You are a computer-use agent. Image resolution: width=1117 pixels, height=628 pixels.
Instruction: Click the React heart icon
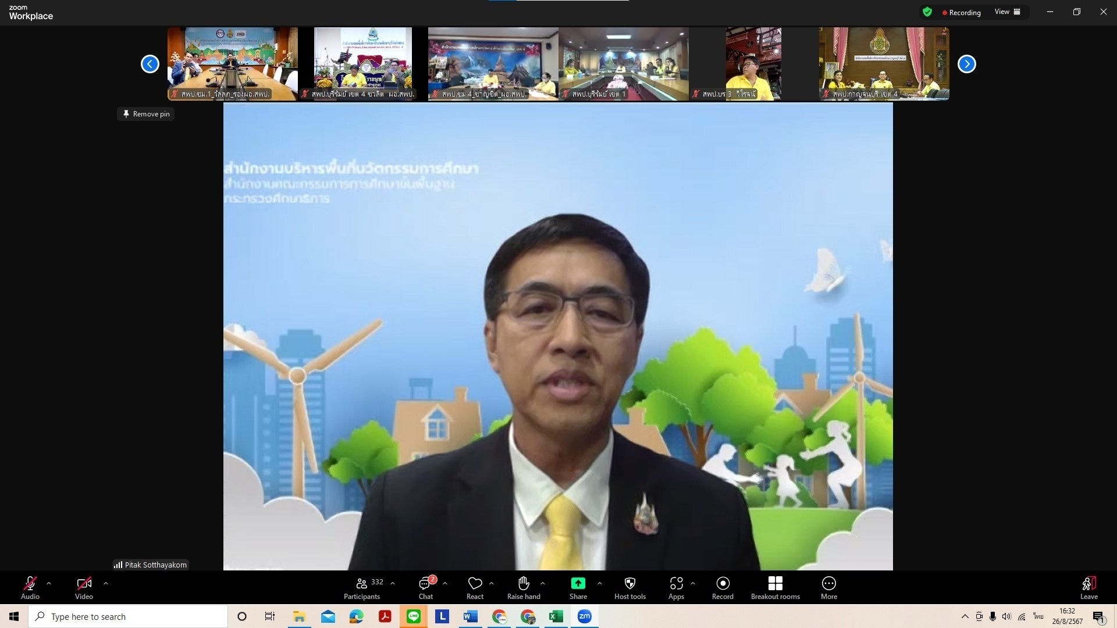(475, 587)
